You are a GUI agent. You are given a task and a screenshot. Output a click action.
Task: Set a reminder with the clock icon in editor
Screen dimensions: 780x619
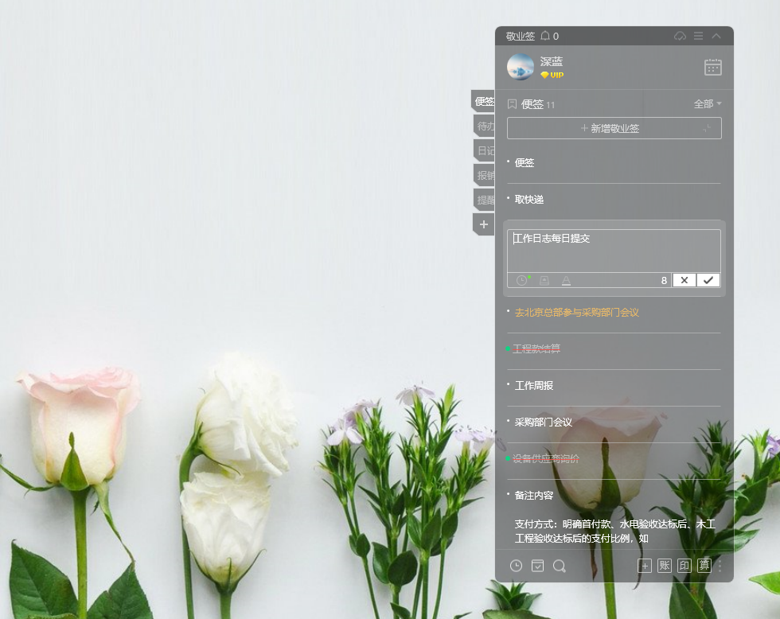pyautogui.click(x=522, y=280)
